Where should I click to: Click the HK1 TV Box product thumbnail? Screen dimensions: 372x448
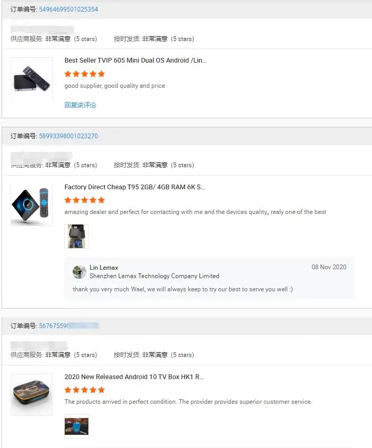point(32,394)
